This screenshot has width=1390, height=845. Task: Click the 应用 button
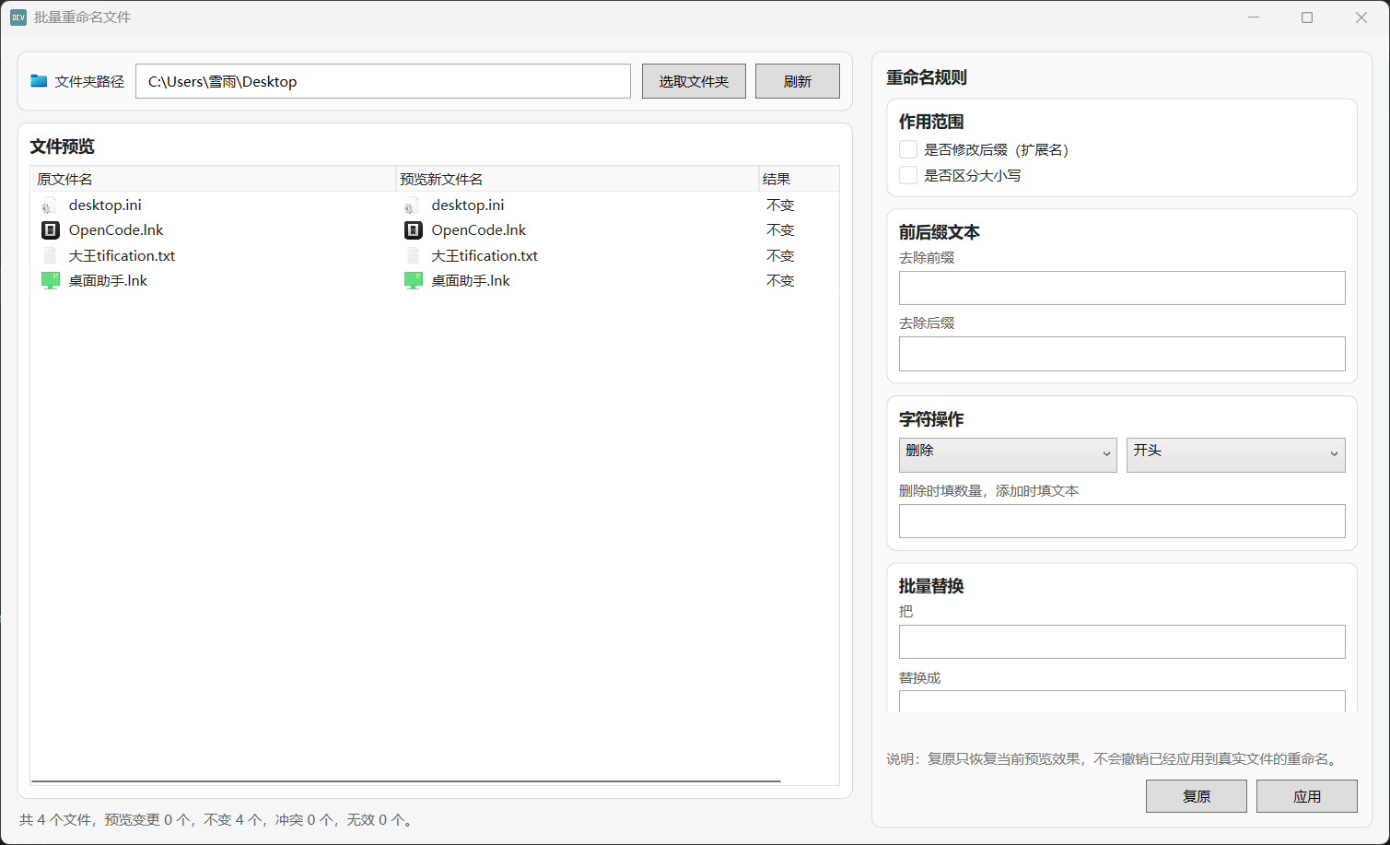(1306, 796)
